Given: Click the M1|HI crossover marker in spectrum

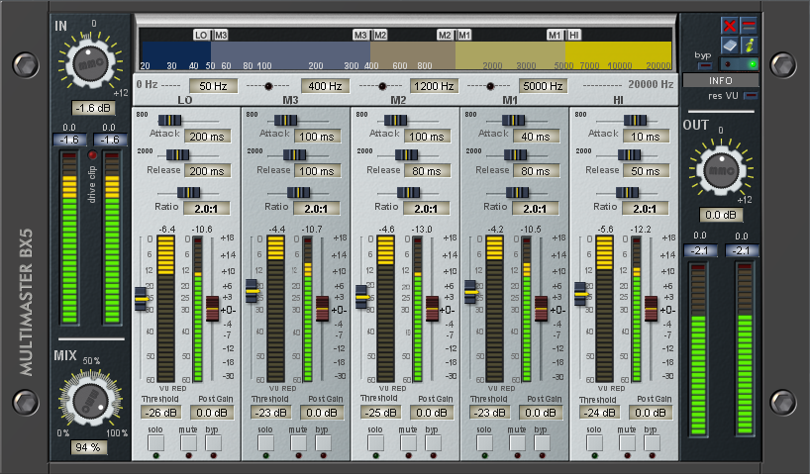Looking at the screenshot, I should (x=564, y=35).
